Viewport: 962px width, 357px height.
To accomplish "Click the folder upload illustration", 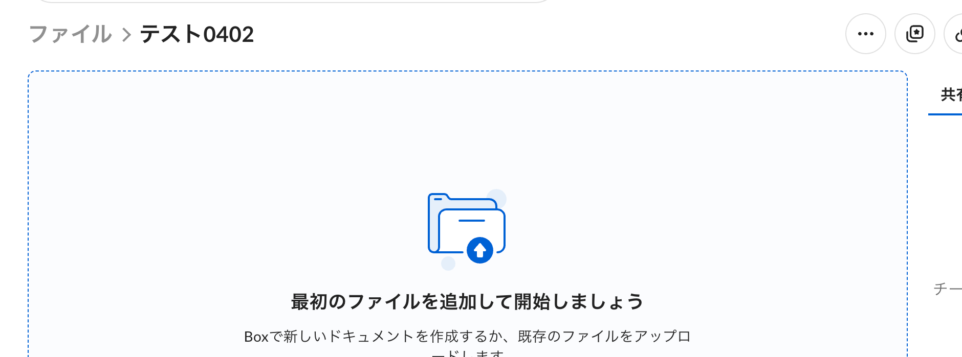I will pyautogui.click(x=467, y=229).
